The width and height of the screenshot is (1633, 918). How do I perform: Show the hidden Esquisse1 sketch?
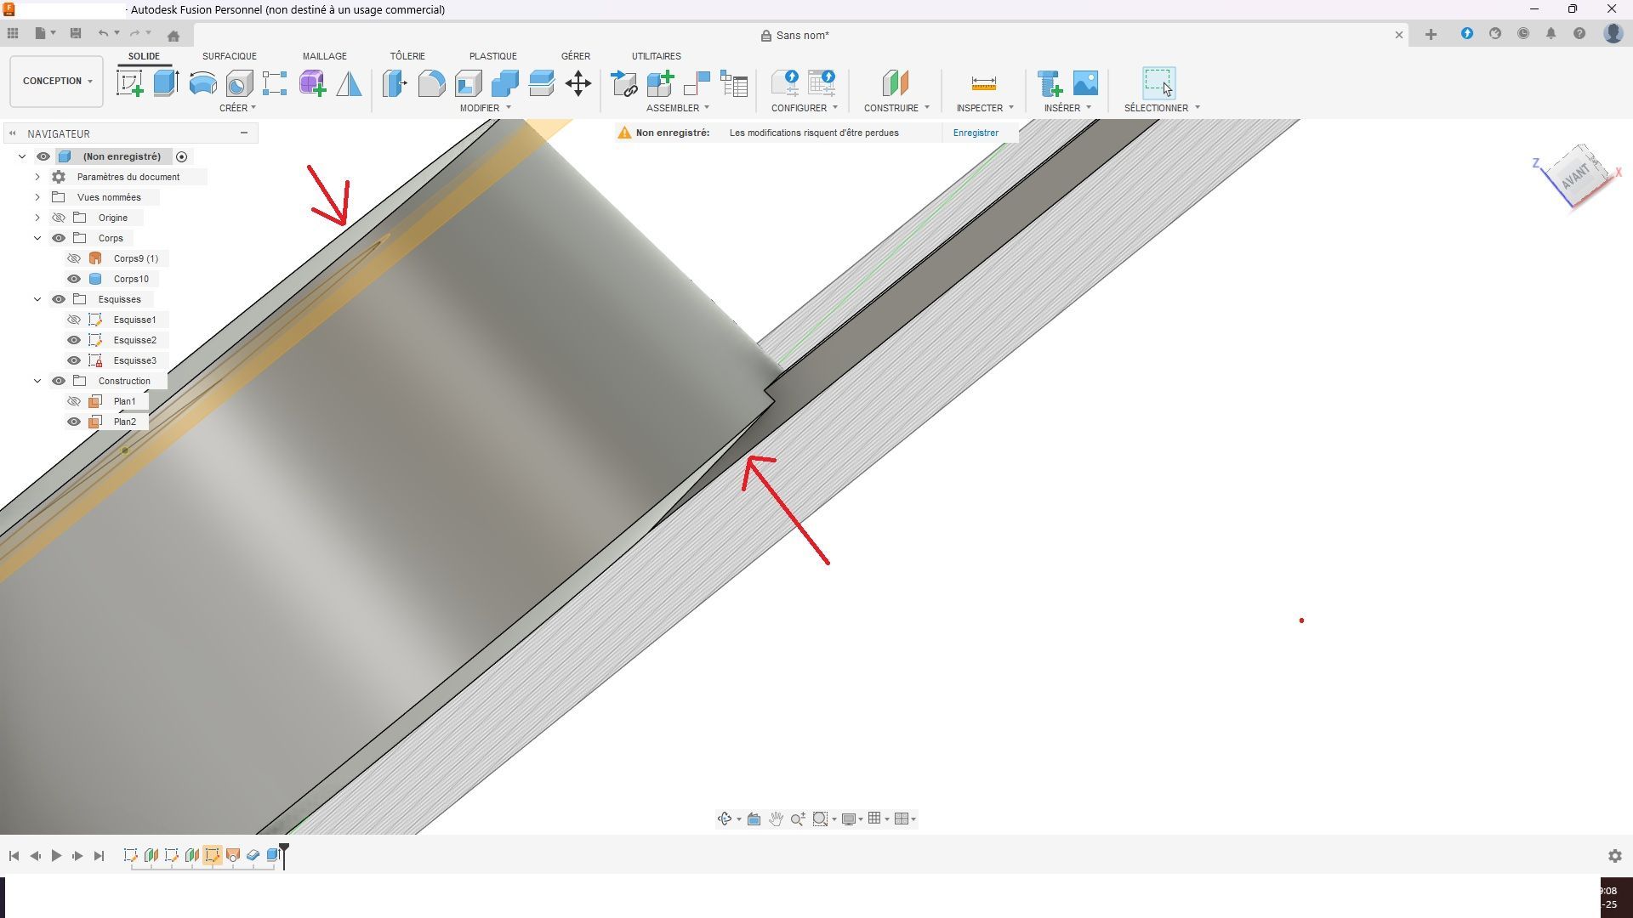[74, 320]
